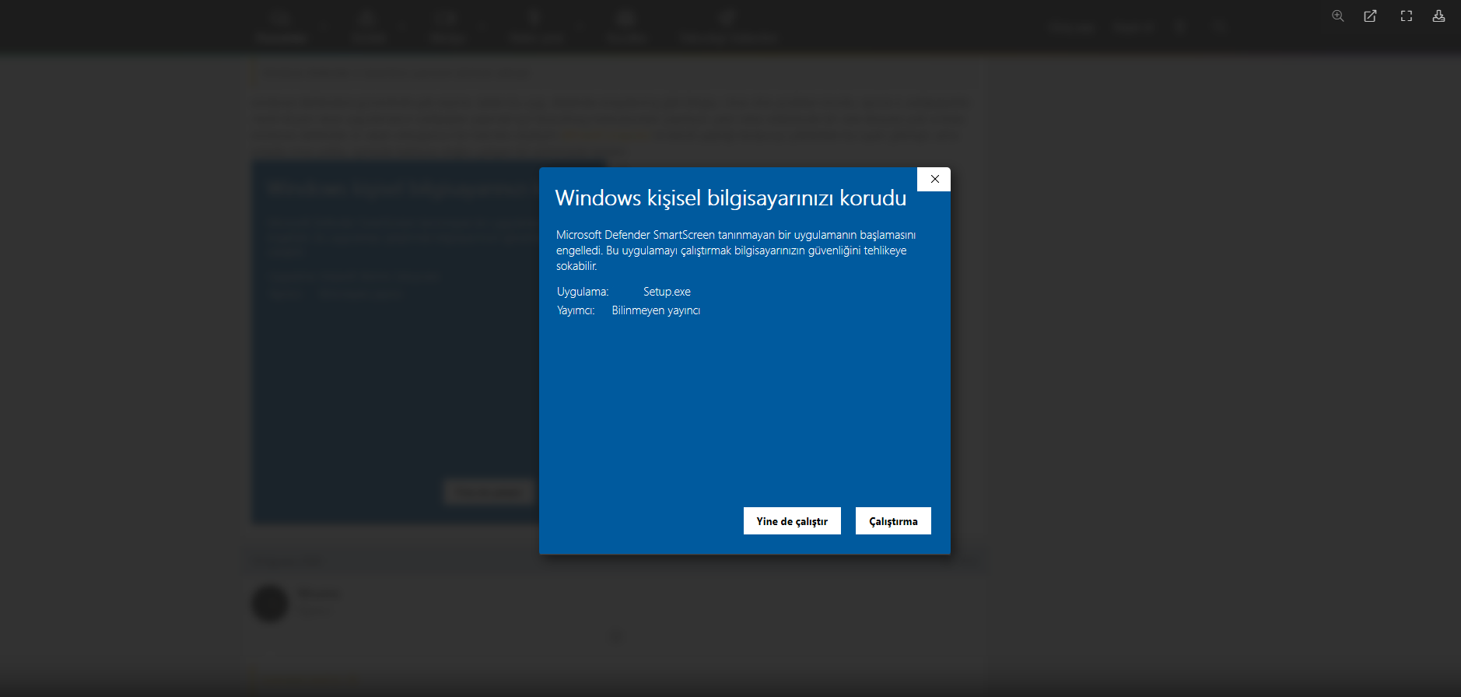Screen dimensions: 1461x697
Task: Click the "Bilinmeyen yayıncı" publisher text
Action: 655,310
